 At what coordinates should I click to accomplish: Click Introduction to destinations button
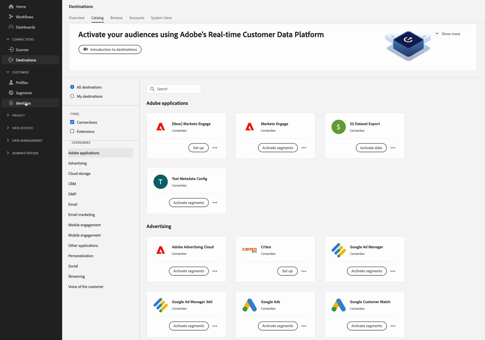tap(110, 49)
